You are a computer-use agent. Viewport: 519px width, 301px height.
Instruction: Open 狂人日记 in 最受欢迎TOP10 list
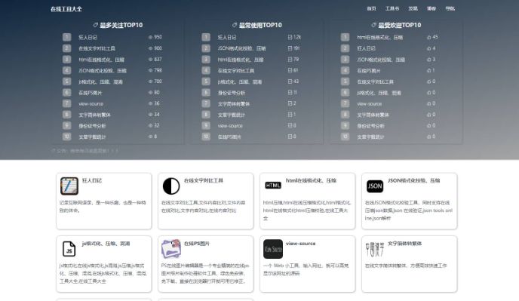click(x=367, y=48)
